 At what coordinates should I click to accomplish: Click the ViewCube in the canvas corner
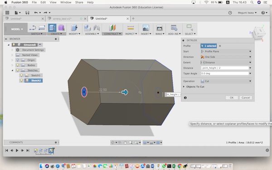259,33
